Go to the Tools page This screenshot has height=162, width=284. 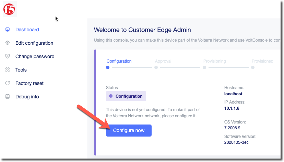click(21, 70)
